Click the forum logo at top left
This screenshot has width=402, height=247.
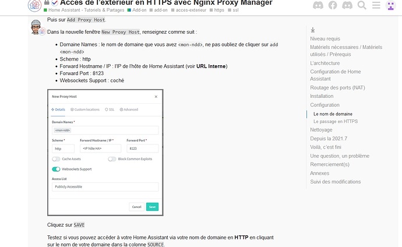pyautogui.click(x=34, y=5)
